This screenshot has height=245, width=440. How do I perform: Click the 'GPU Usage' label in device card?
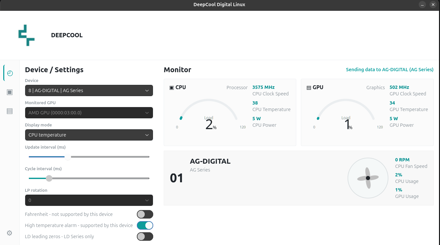click(407, 196)
